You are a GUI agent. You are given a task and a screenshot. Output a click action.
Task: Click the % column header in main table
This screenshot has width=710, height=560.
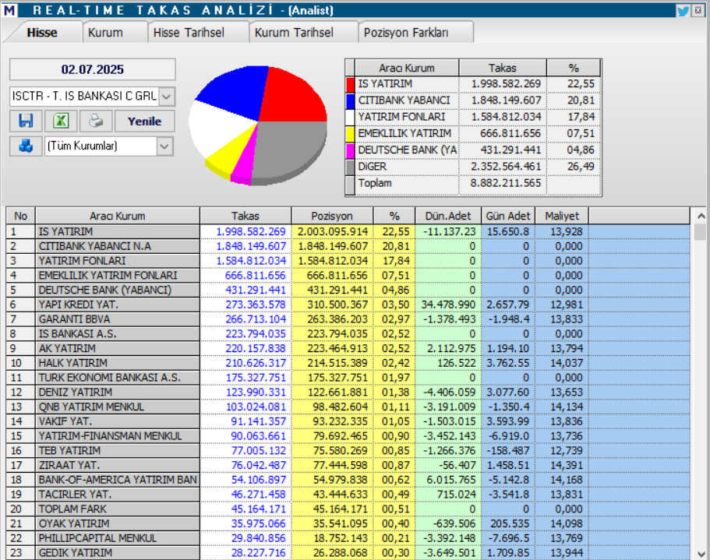point(394,216)
